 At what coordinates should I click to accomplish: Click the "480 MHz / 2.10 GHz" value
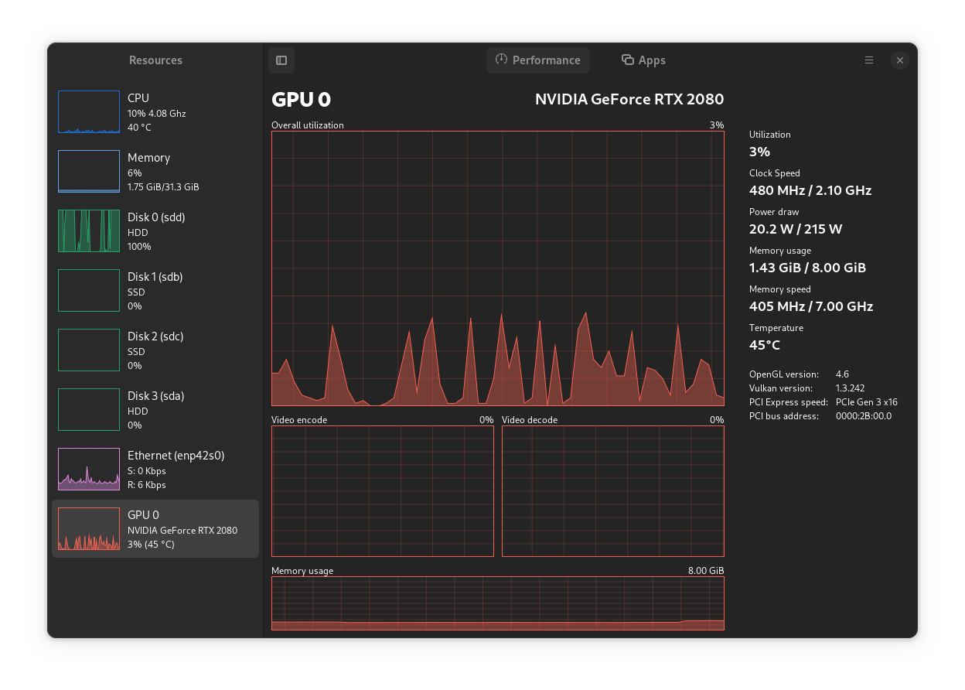(x=810, y=190)
